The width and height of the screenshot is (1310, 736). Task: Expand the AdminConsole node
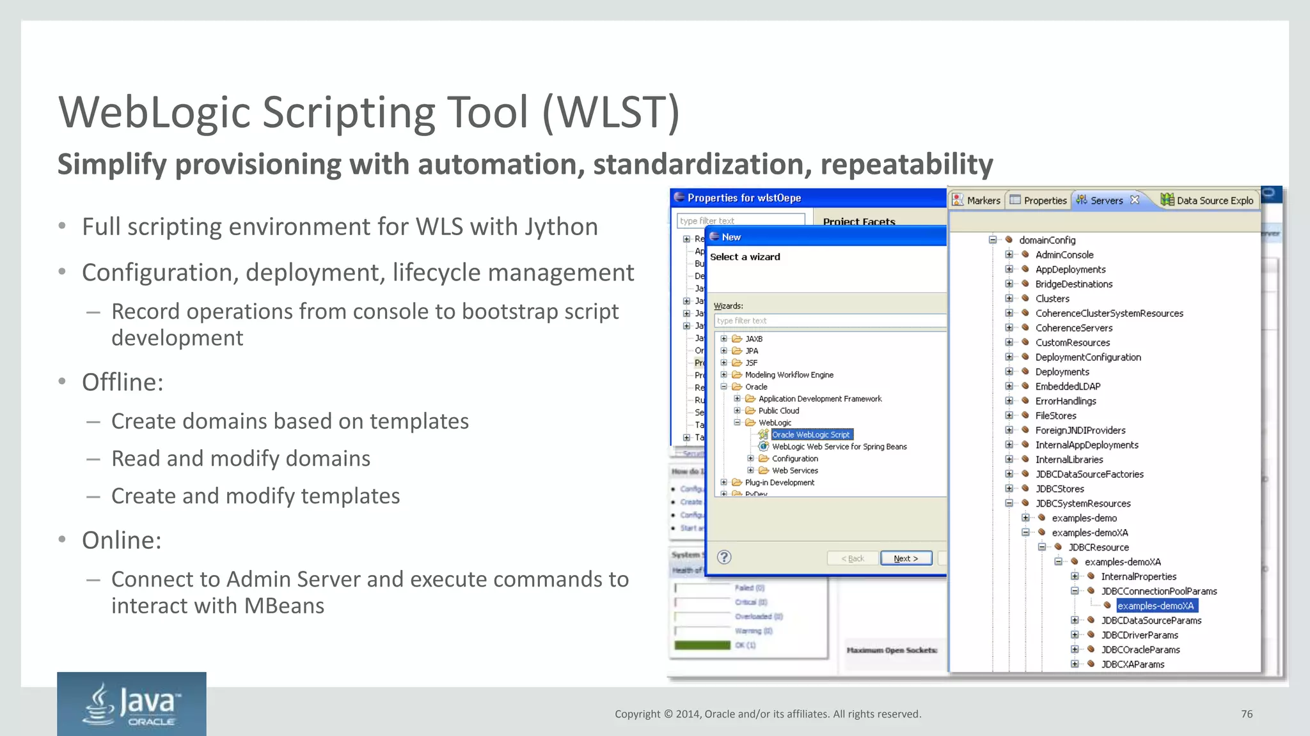coord(1009,255)
